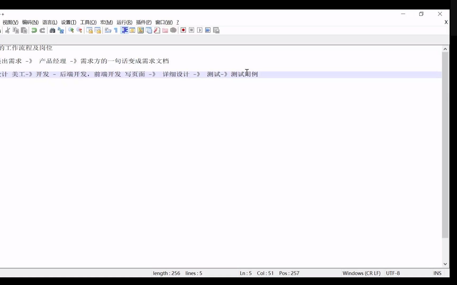
Task: Open the 宏(M) menu
Action: [107, 22]
